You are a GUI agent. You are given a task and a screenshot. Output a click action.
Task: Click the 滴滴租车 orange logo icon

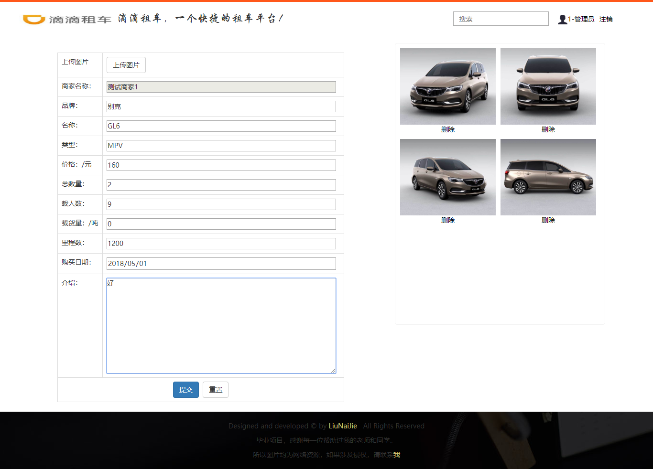tap(34, 20)
